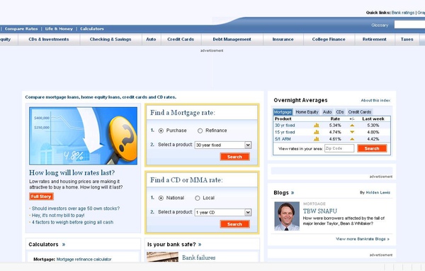Image resolution: width=425 pixels, height=271 pixels.
Task: Open the Glossary link
Action: tap(380, 26)
